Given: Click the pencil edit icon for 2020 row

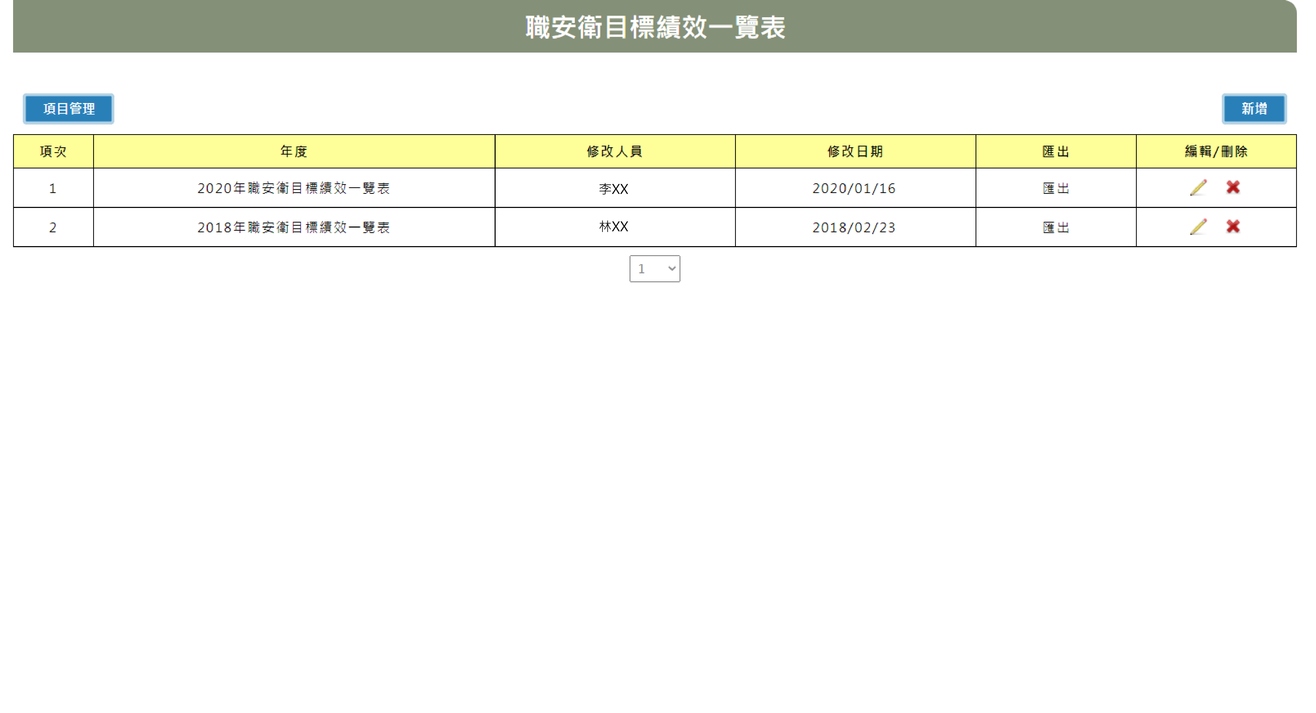Looking at the screenshot, I should (1199, 188).
